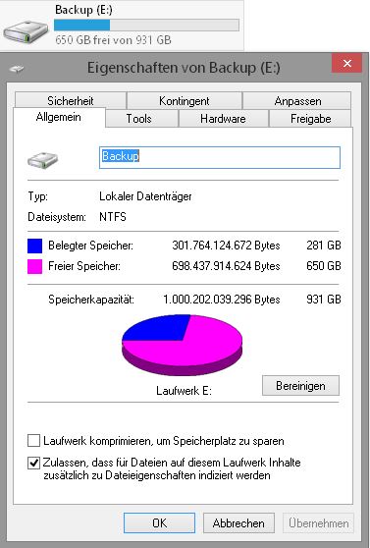This screenshot has height=548, width=370.
Task: Click the small drive icon in the title bar
Action: 17,68
